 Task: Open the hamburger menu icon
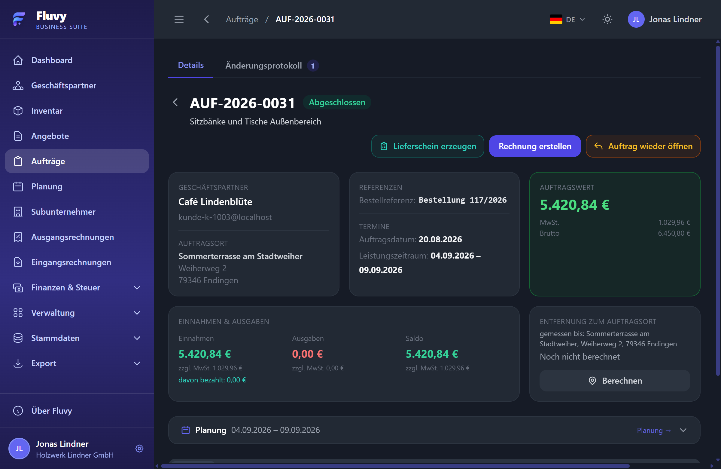point(179,20)
